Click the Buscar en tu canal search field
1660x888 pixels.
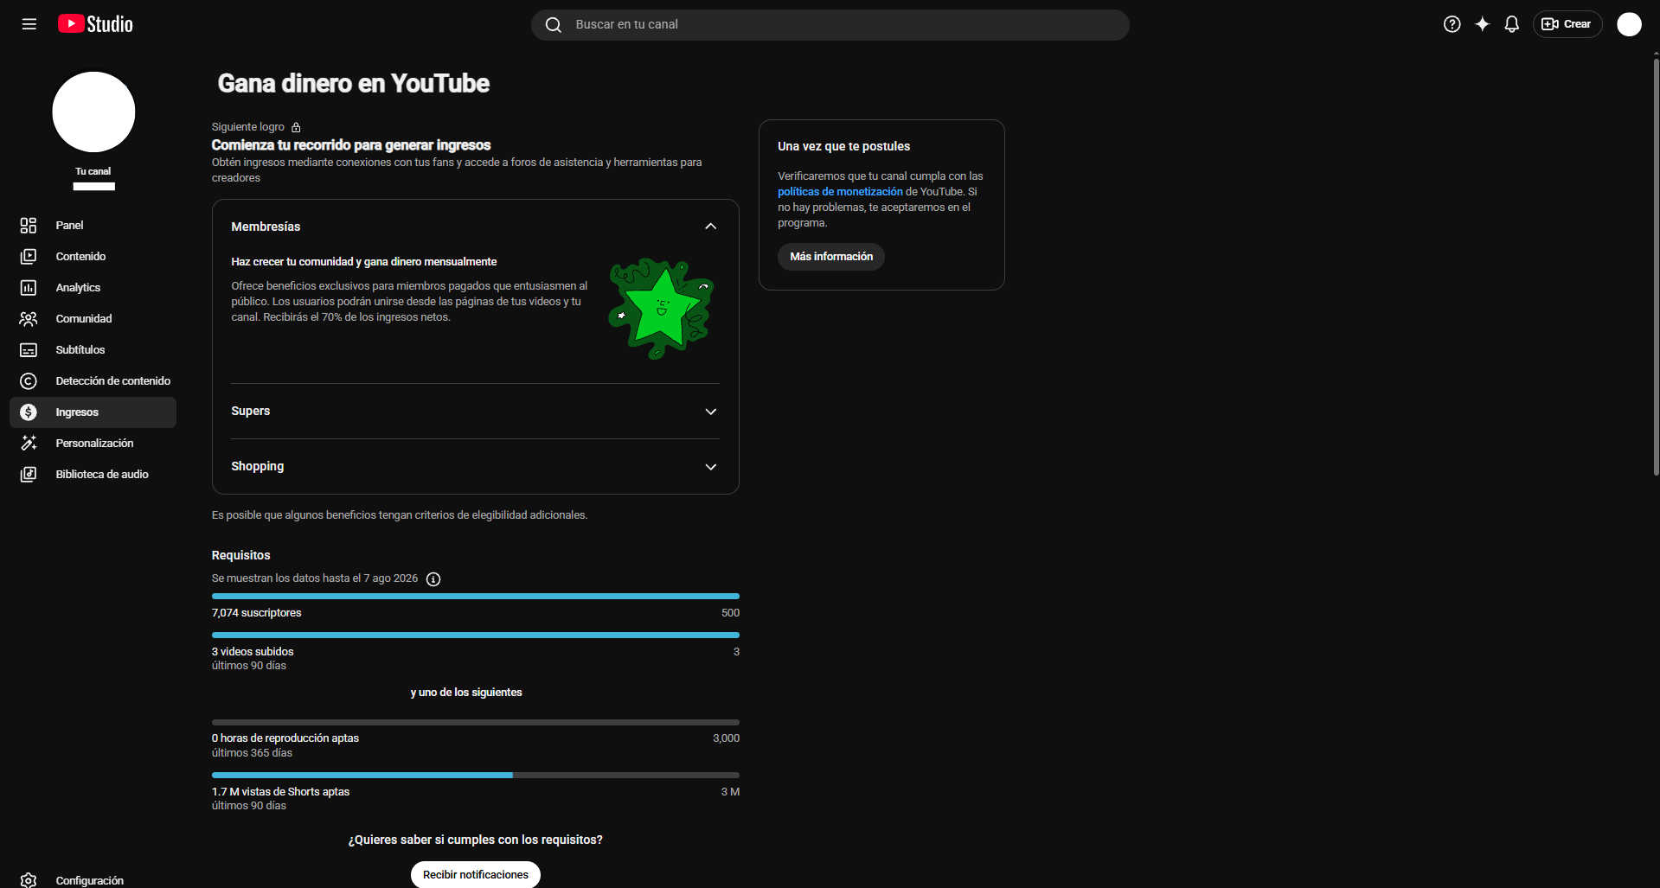click(x=830, y=25)
